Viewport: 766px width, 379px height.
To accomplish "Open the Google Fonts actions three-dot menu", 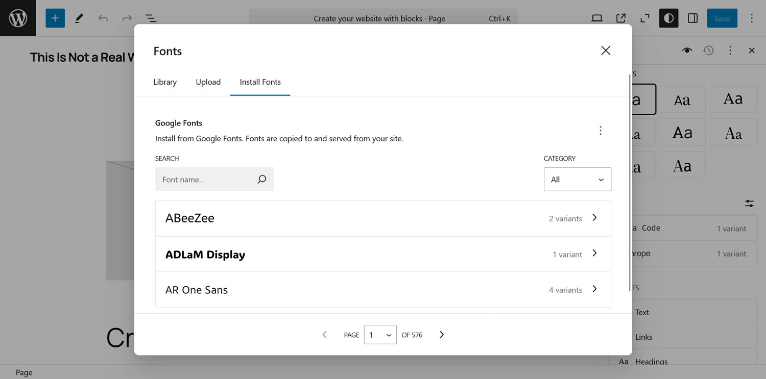I will (601, 131).
